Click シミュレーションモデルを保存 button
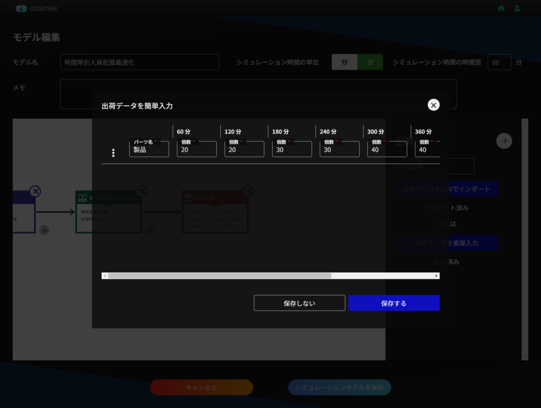Screen dimensions: 541x408 click(x=340, y=387)
